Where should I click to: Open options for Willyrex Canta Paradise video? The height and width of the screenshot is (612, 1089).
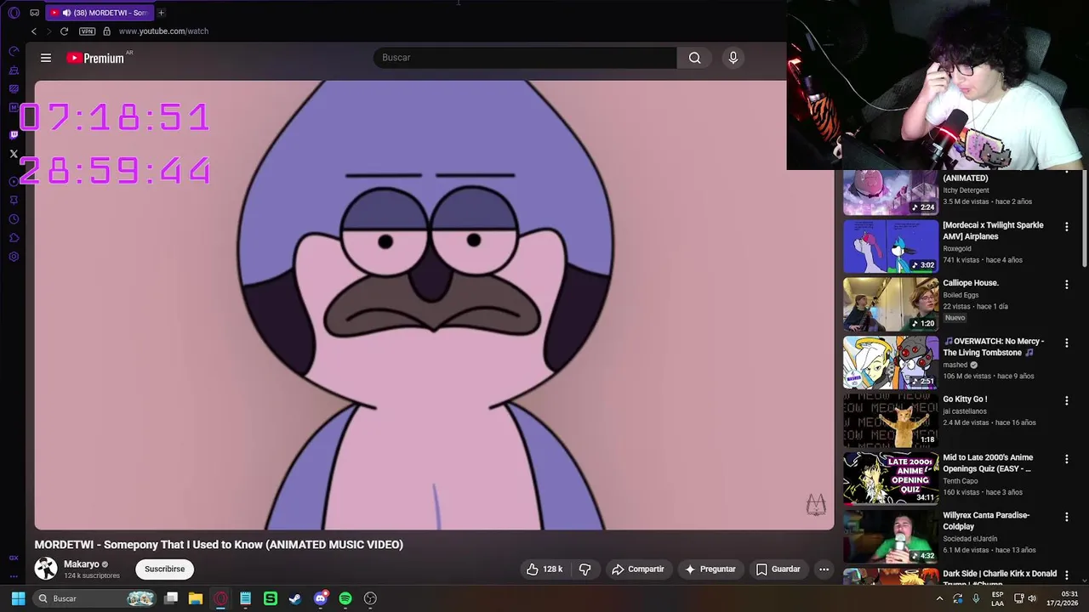coord(1066,517)
